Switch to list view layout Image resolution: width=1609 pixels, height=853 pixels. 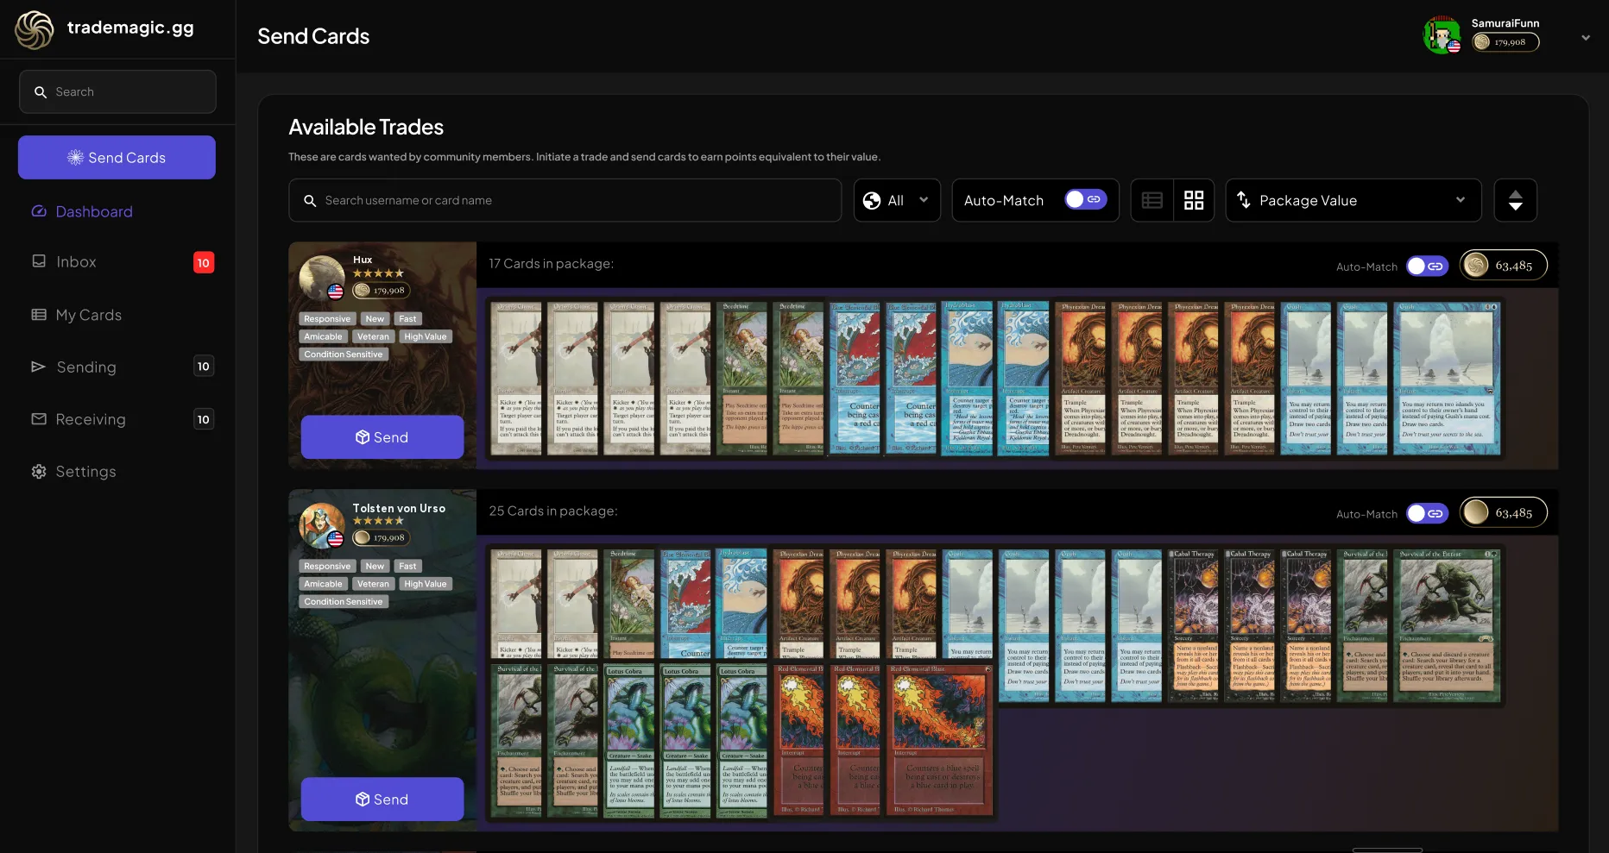coord(1152,200)
